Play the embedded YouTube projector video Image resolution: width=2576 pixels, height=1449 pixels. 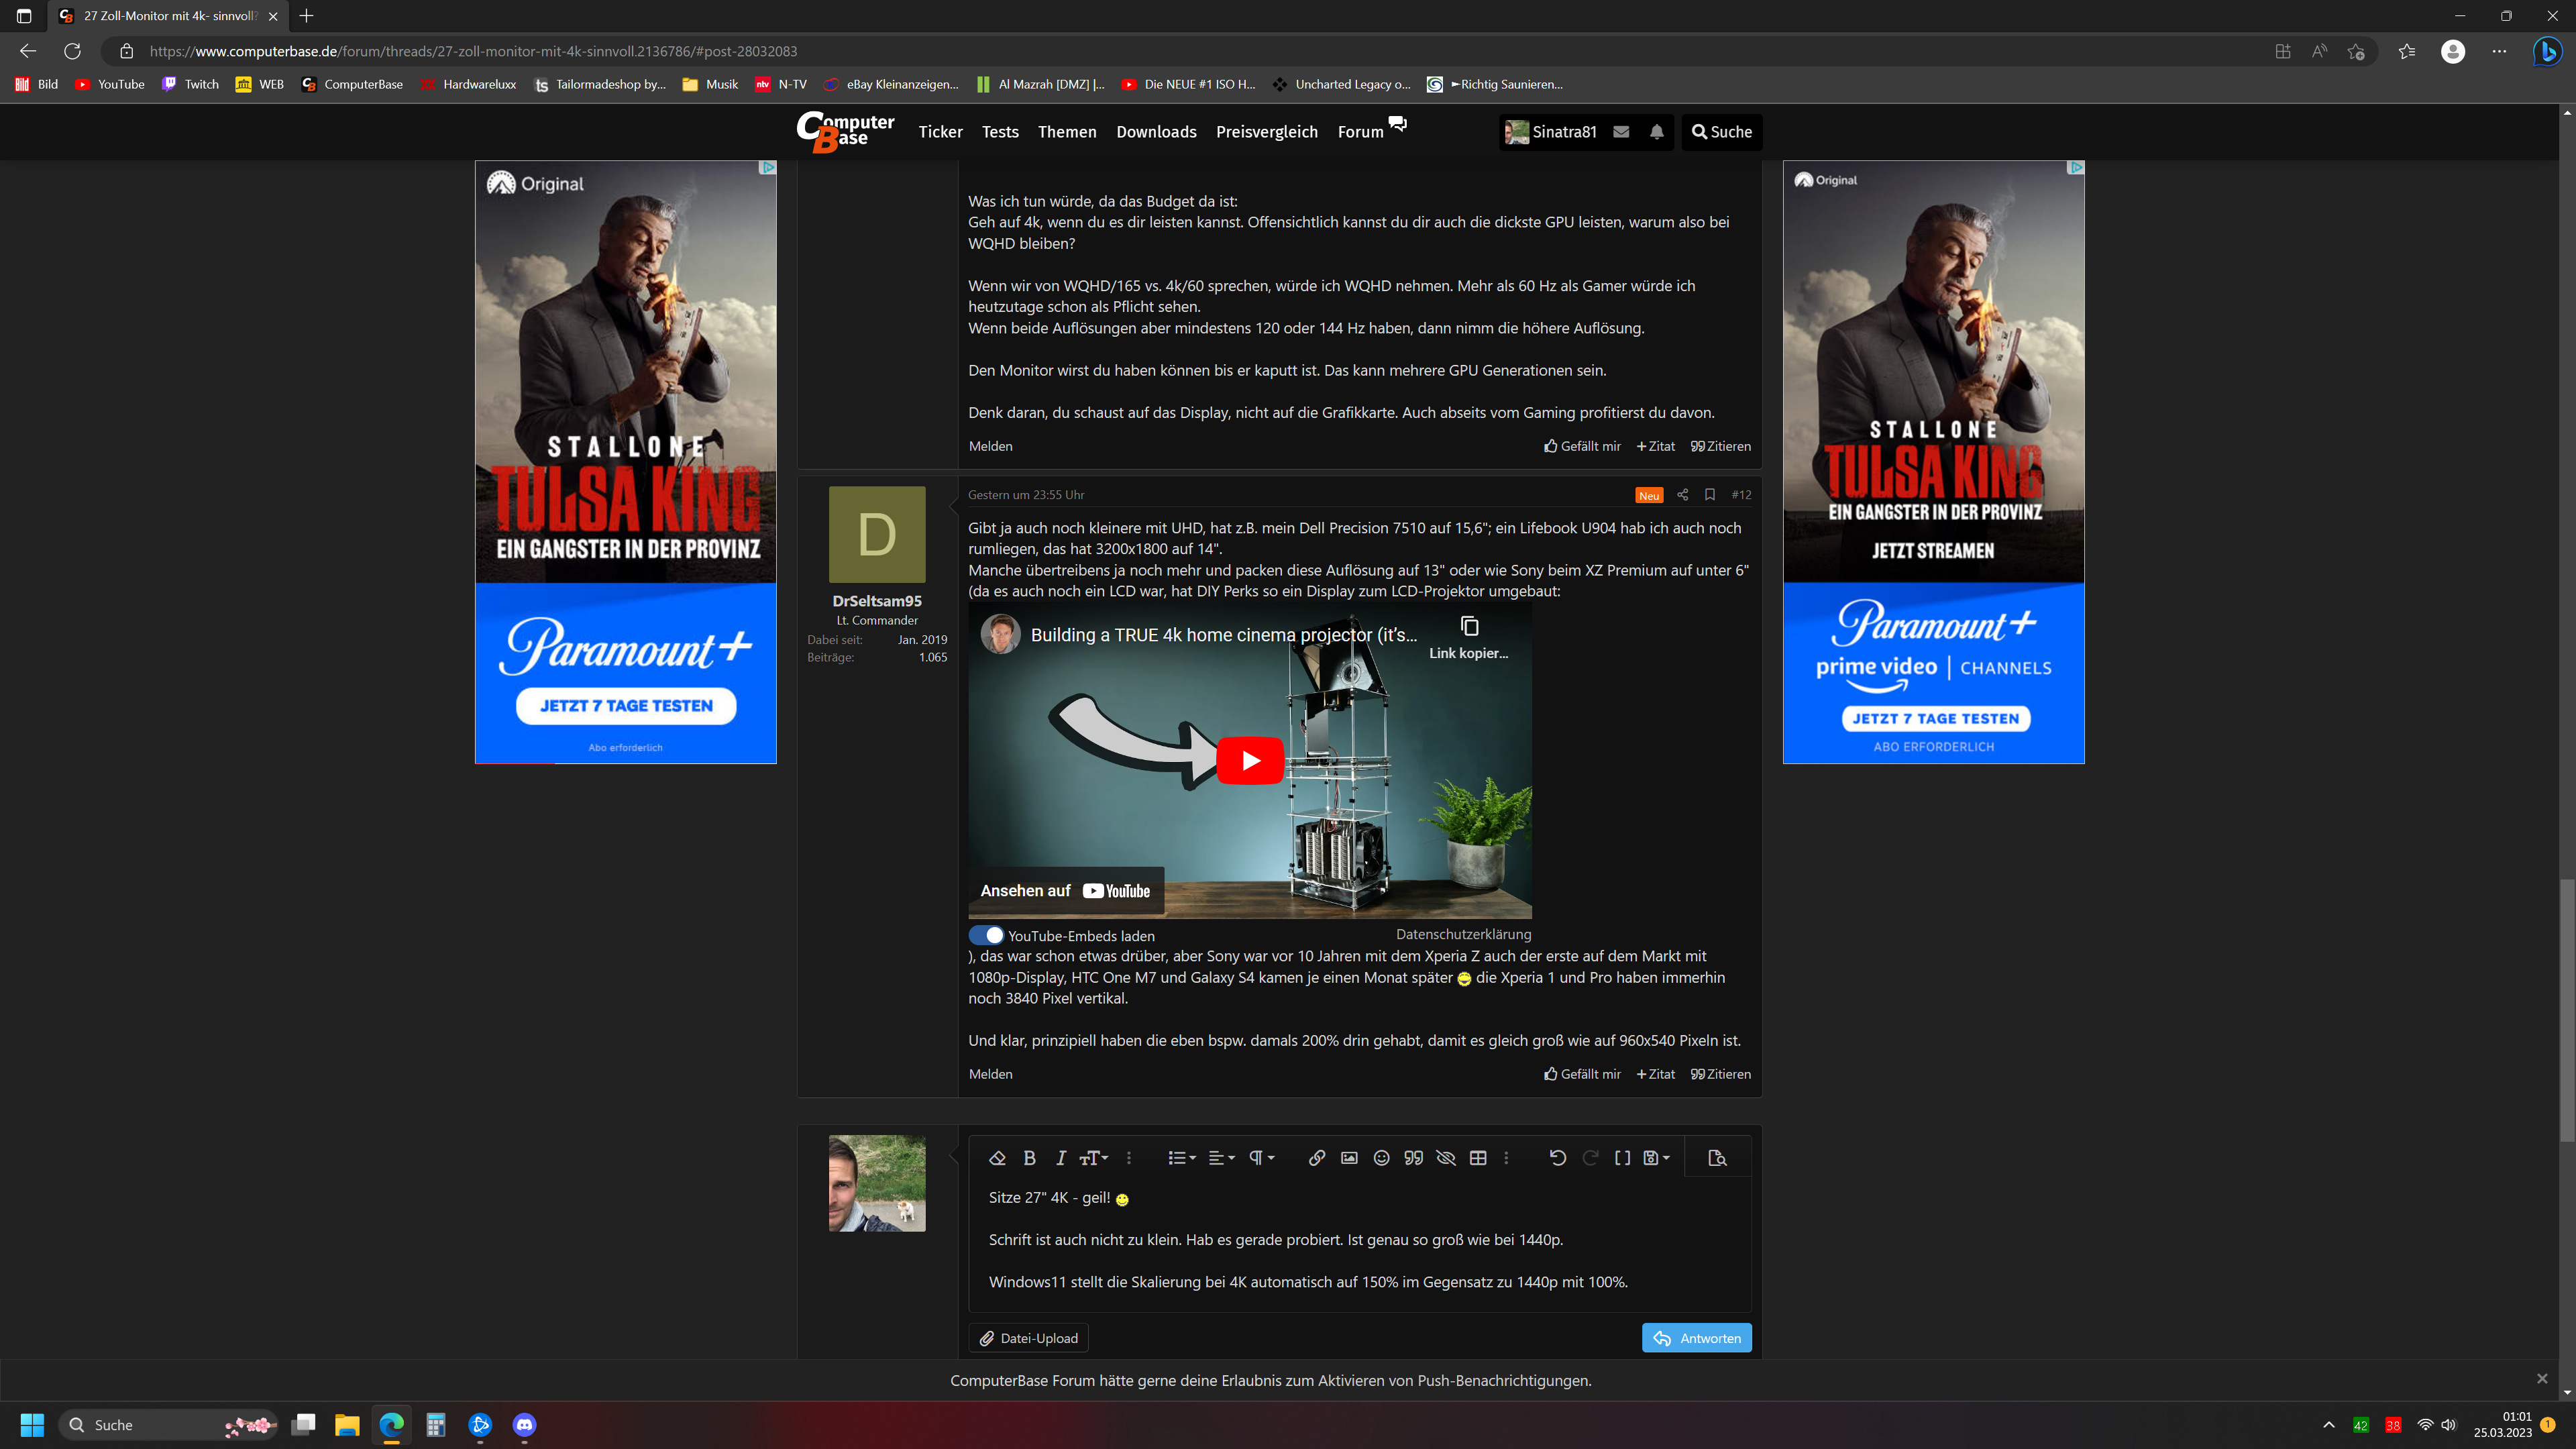pos(1250,761)
